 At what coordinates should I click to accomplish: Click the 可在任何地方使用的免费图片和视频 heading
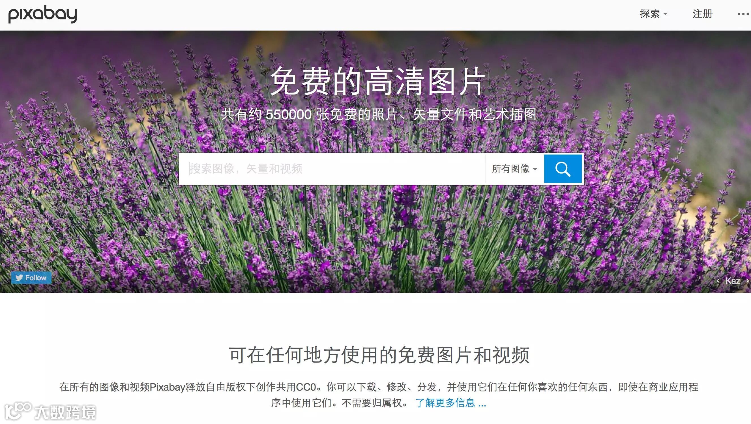click(379, 355)
